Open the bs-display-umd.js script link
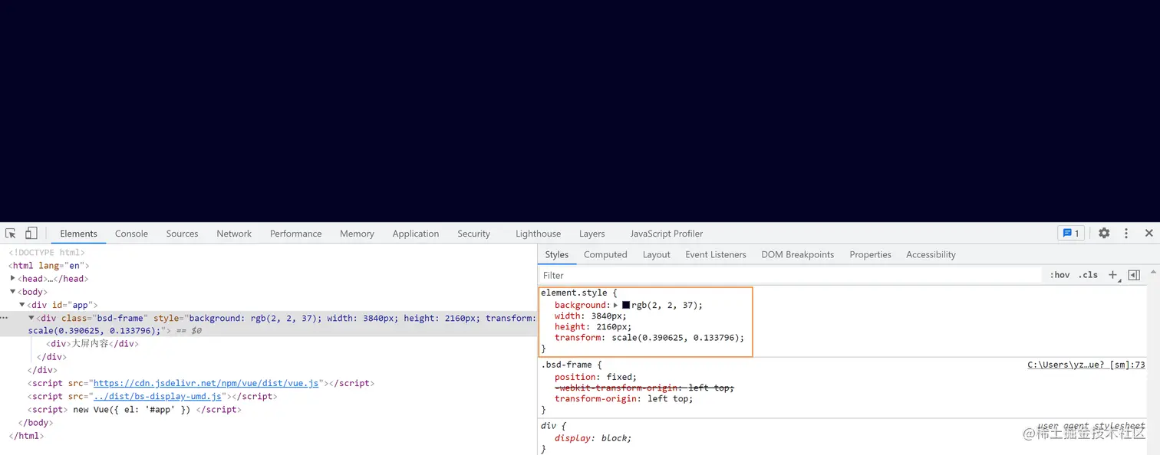The image size is (1160, 455). coord(157,396)
